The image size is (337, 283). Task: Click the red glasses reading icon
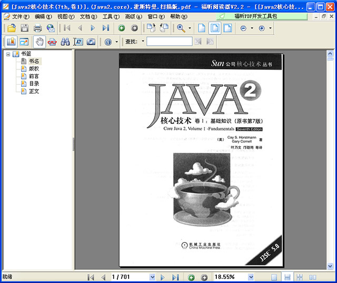tap(52, 42)
